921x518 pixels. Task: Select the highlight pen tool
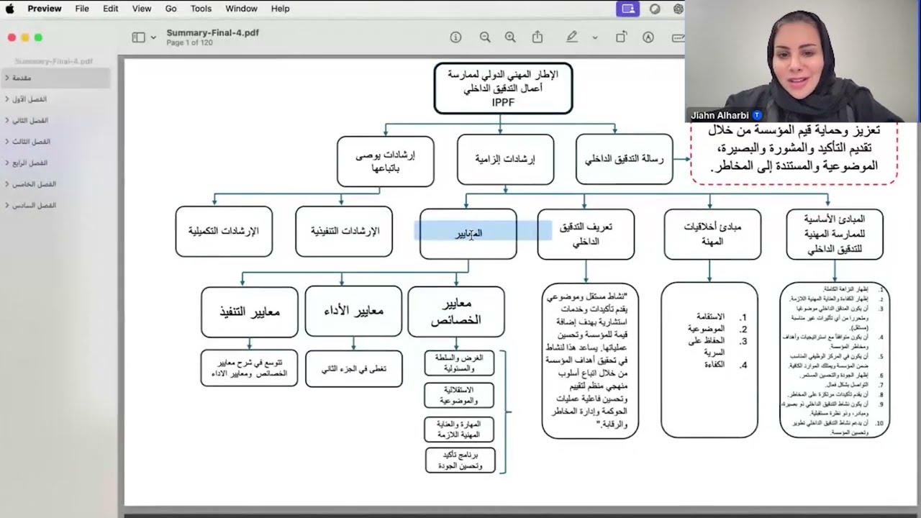click(572, 37)
